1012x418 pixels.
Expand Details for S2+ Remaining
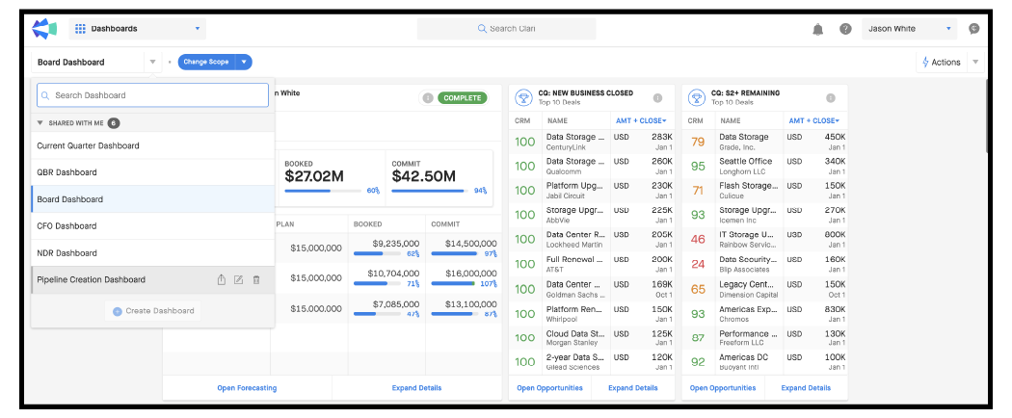pos(806,388)
